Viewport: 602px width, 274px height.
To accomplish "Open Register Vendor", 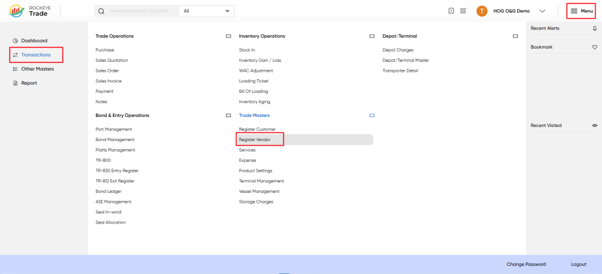I will 255,140.
